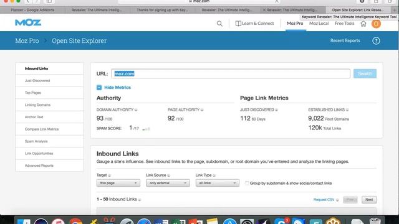Click the Safari back arrow
The width and height of the screenshot is (399, 224).
tap(27, 1)
